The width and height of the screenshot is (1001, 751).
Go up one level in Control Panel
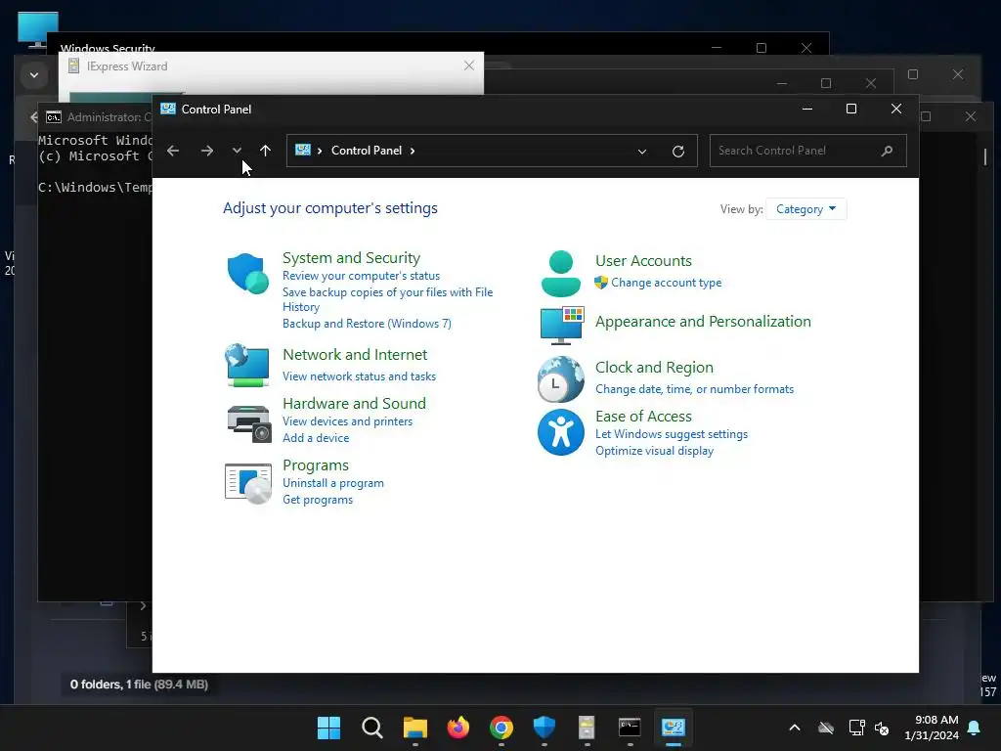pos(266,151)
